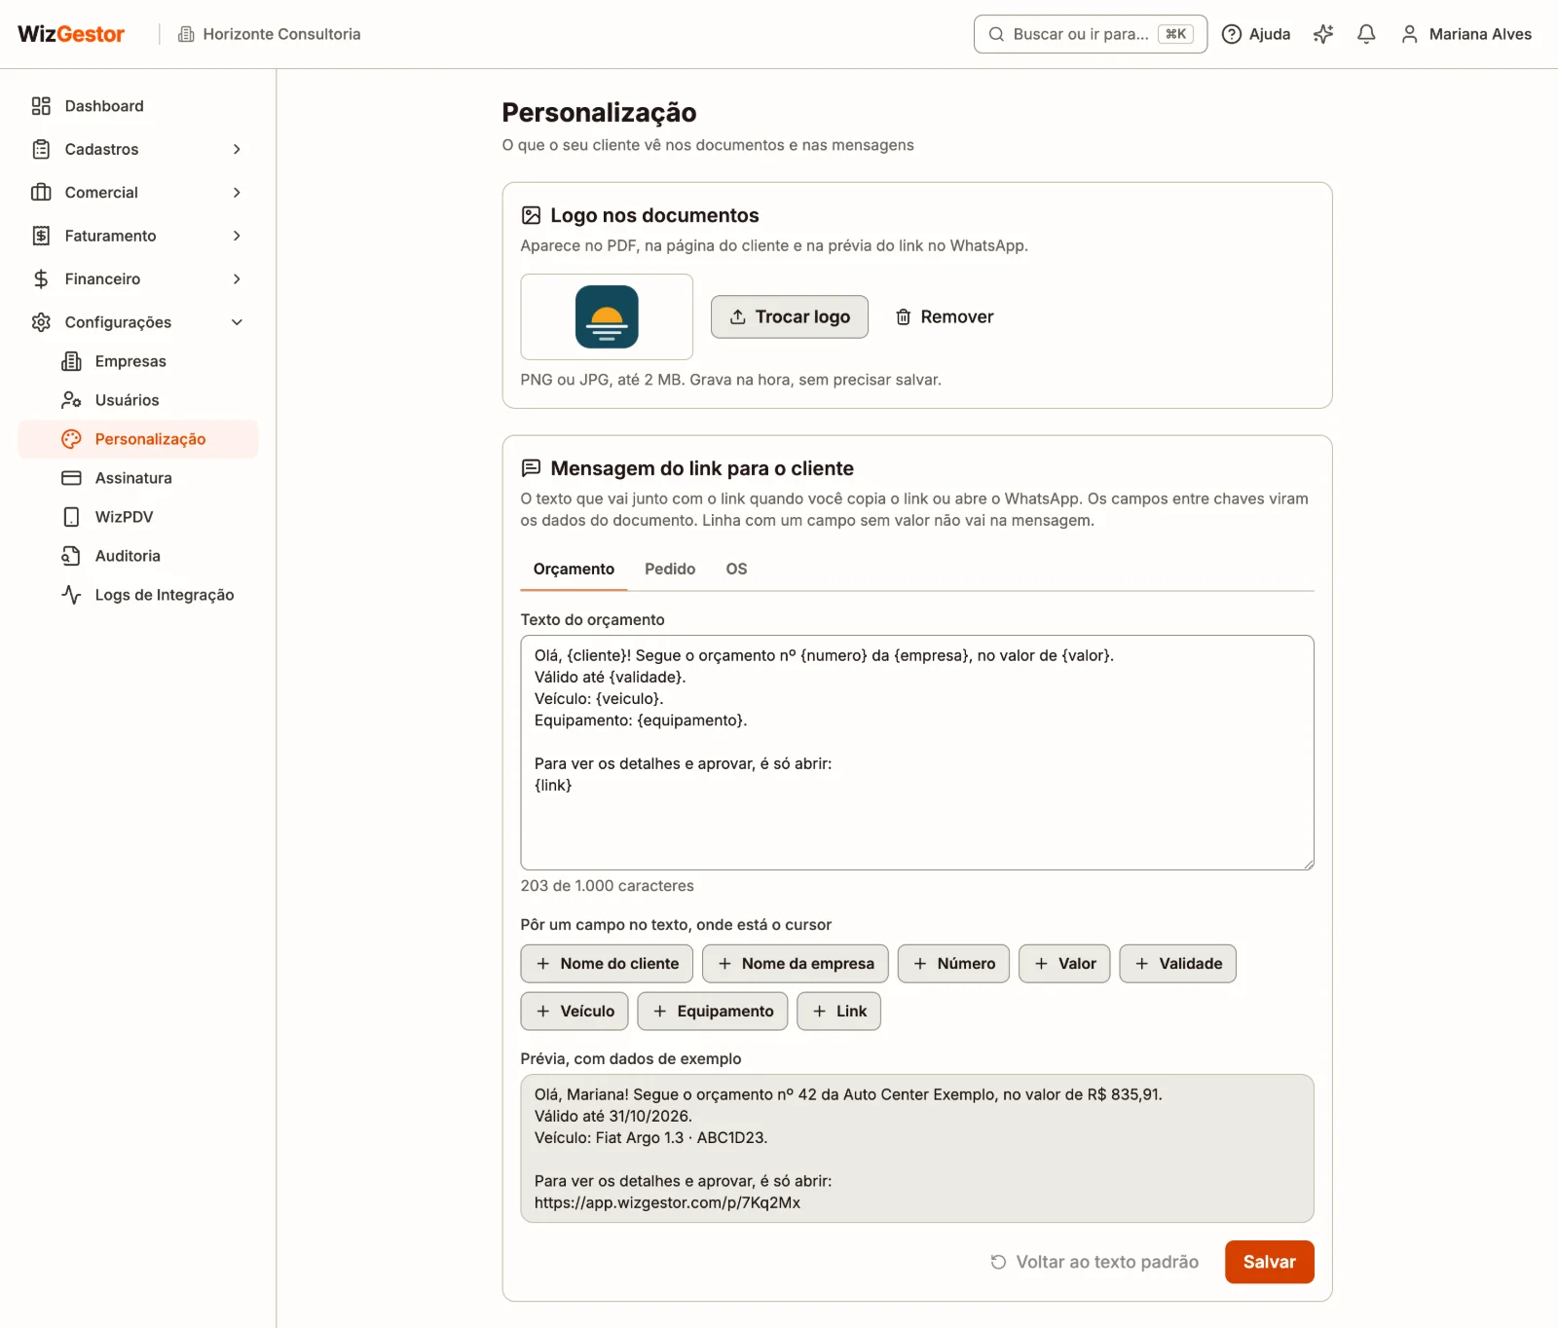This screenshot has height=1328, width=1558.
Task: Click the Cadastros clipboard icon
Action: 41,149
